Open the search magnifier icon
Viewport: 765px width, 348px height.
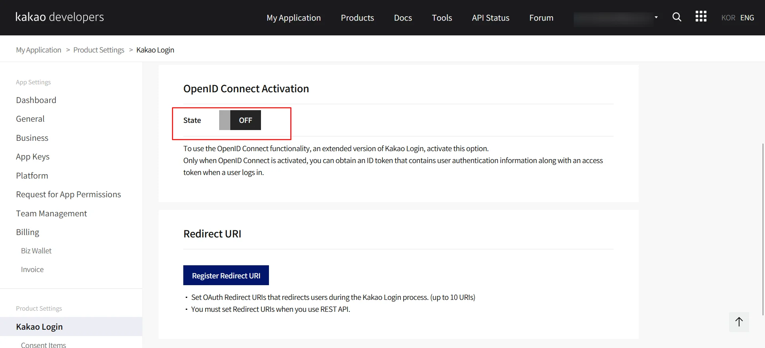pos(677,17)
